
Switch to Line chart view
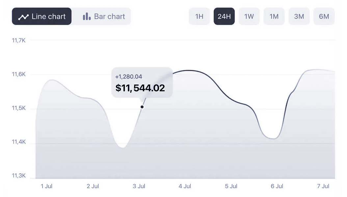42,16
